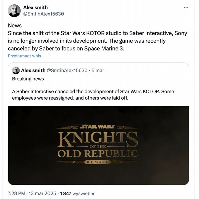Open the quoted post text about Saber Interactive layoffs
Screen dimensions: 199x199
tap(93, 94)
